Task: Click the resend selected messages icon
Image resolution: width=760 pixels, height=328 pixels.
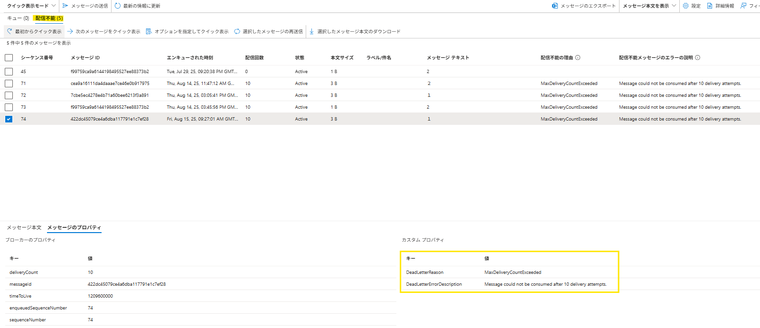Action: pos(237,31)
